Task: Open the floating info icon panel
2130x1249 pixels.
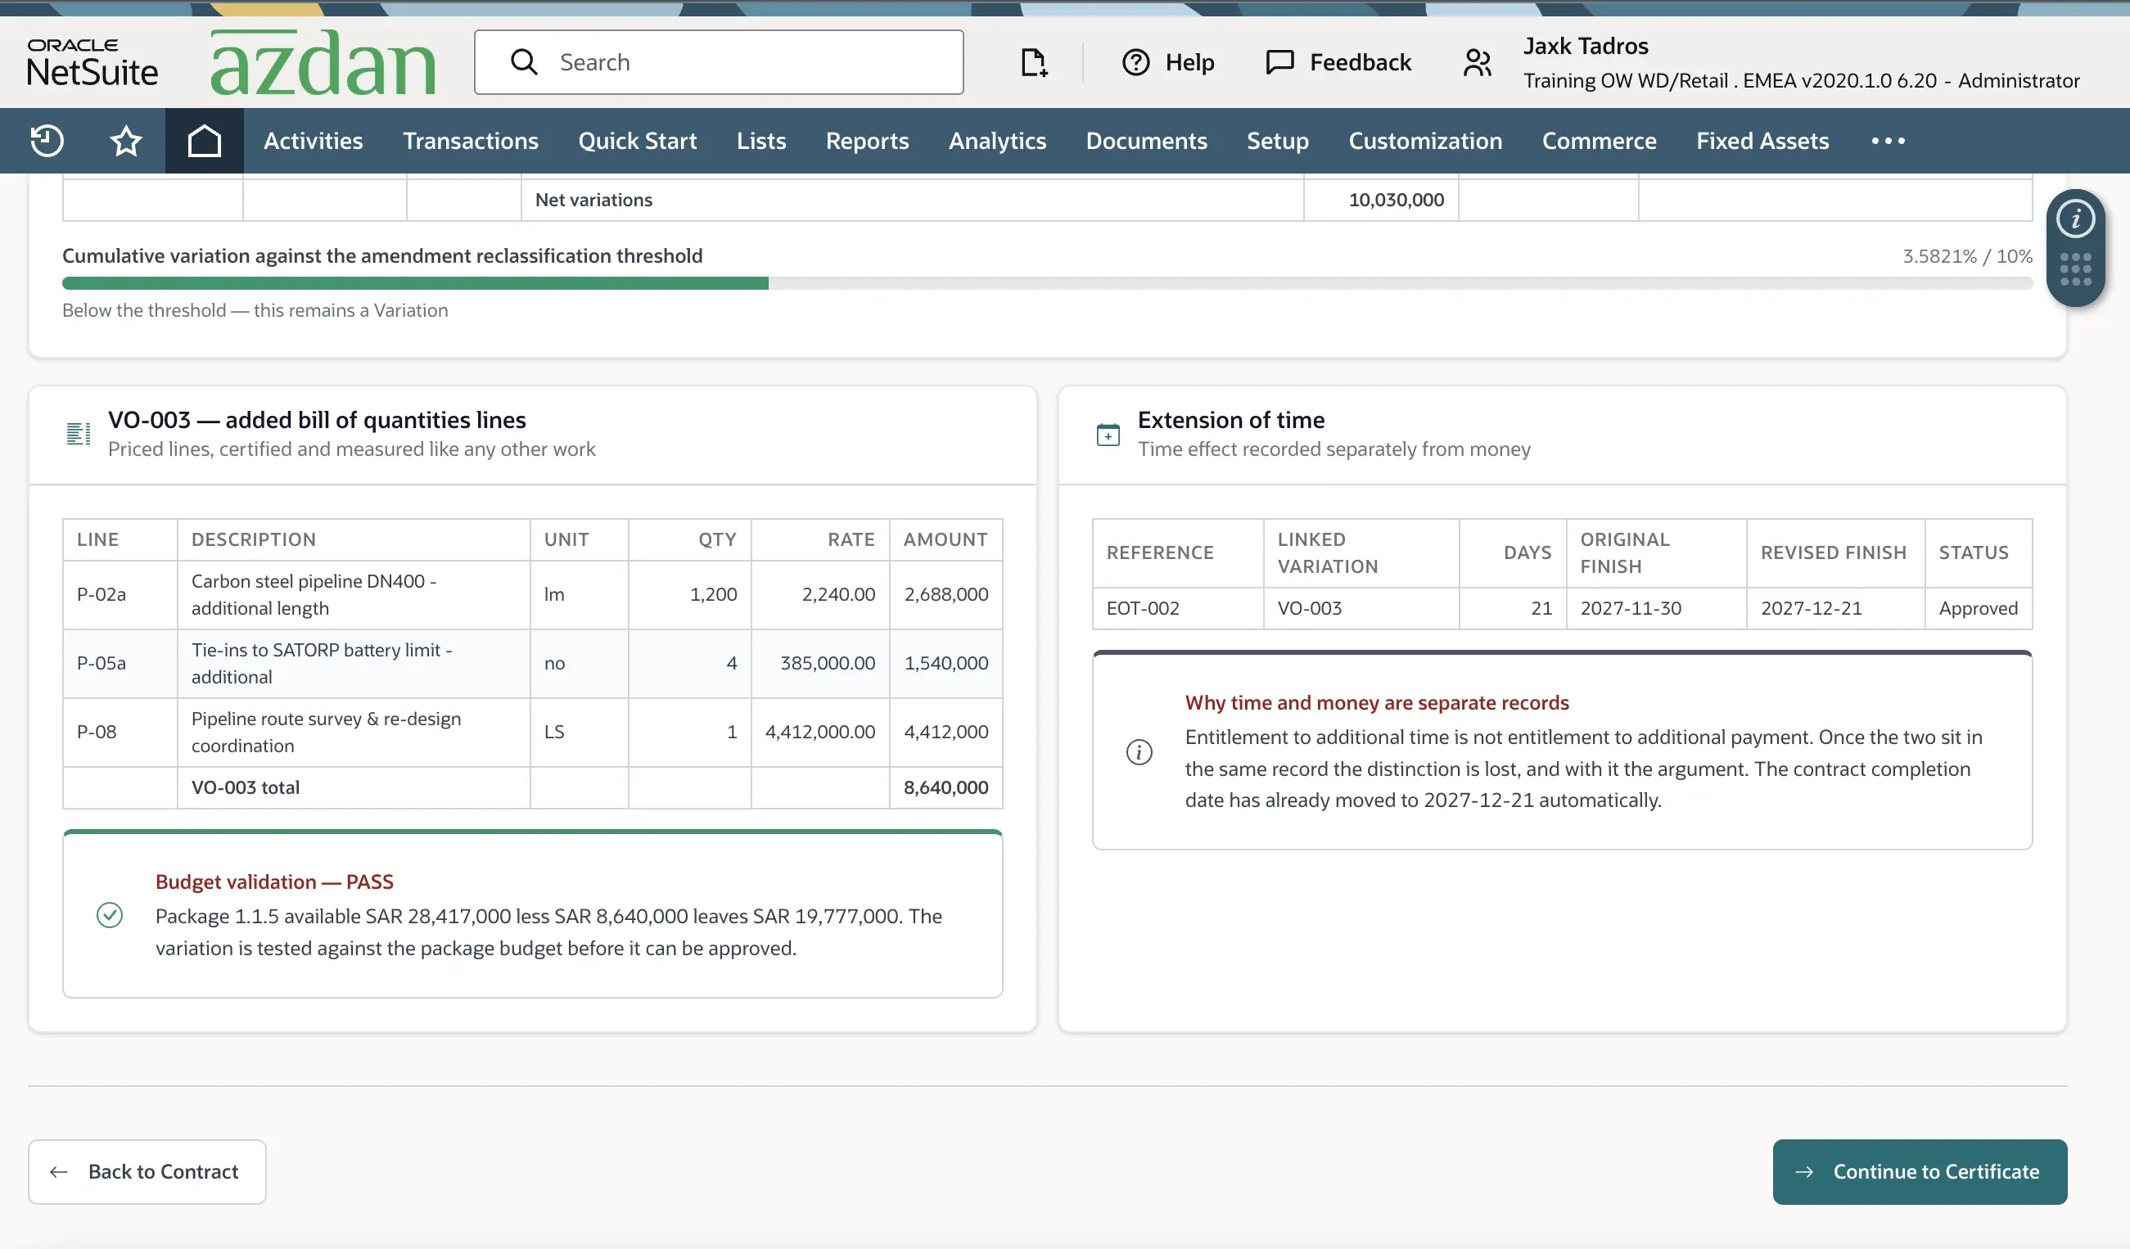Action: [x=2075, y=219]
